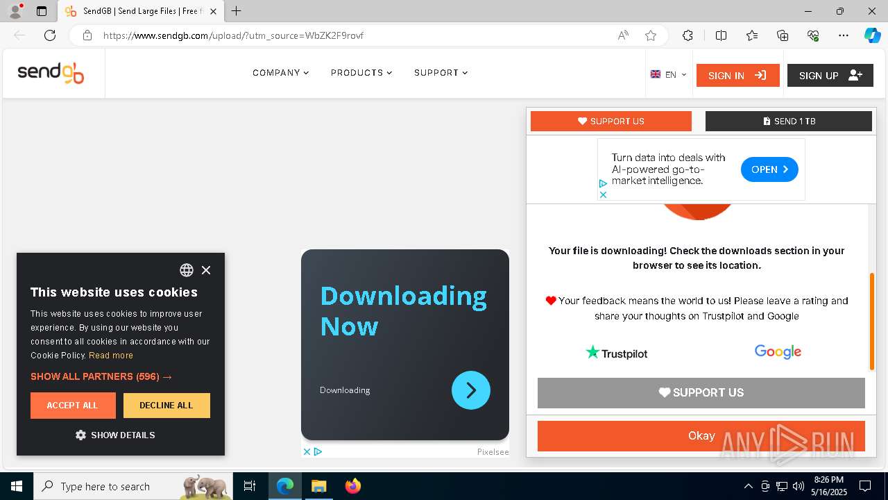
Task: Click AdChoices icon on top ad
Action: (x=603, y=184)
